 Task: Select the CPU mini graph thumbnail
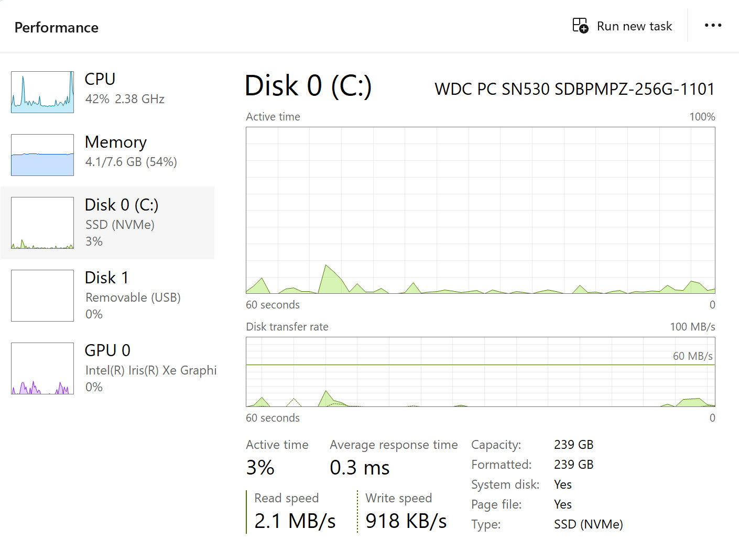coord(42,92)
